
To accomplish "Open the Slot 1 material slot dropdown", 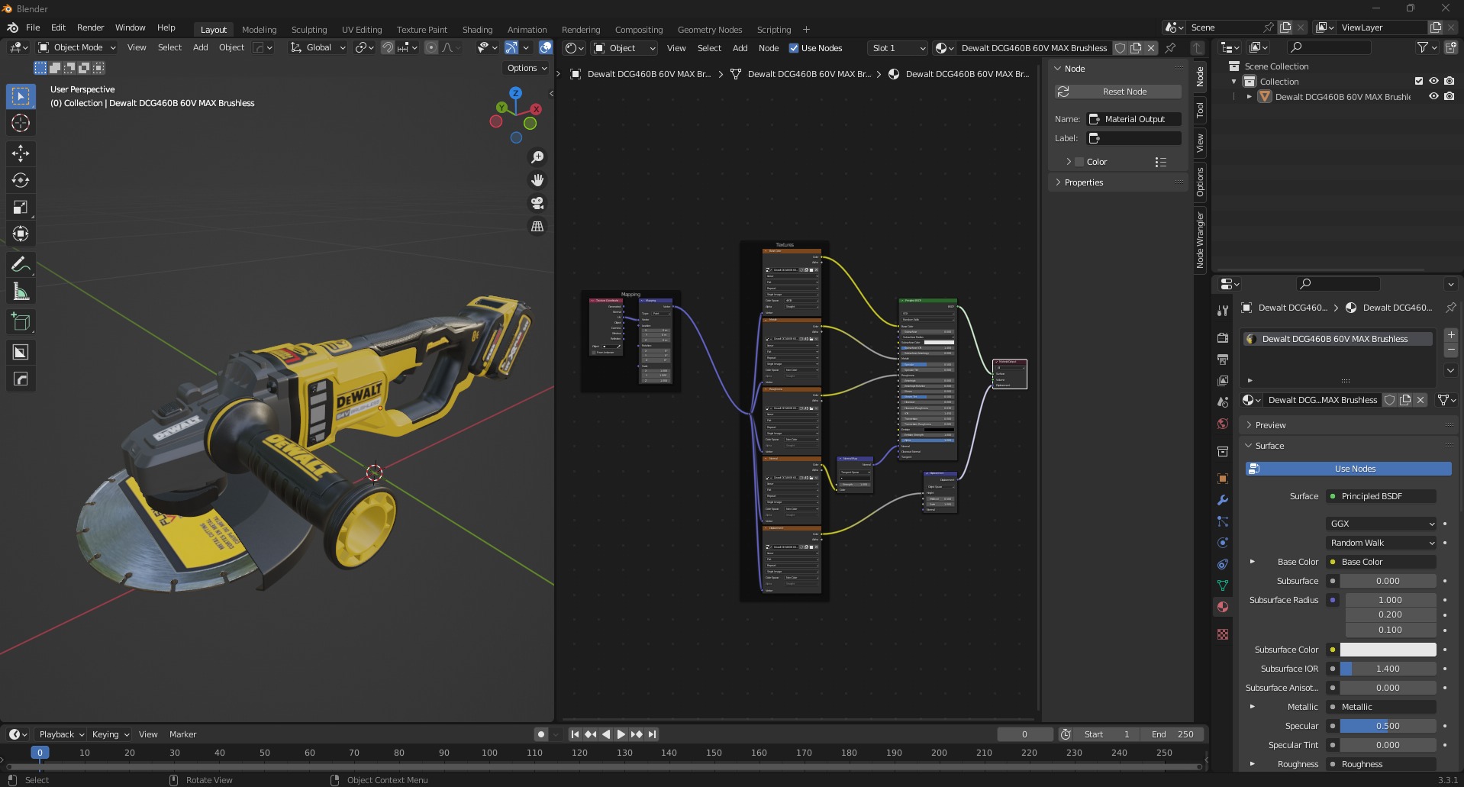I will (x=898, y=48).
